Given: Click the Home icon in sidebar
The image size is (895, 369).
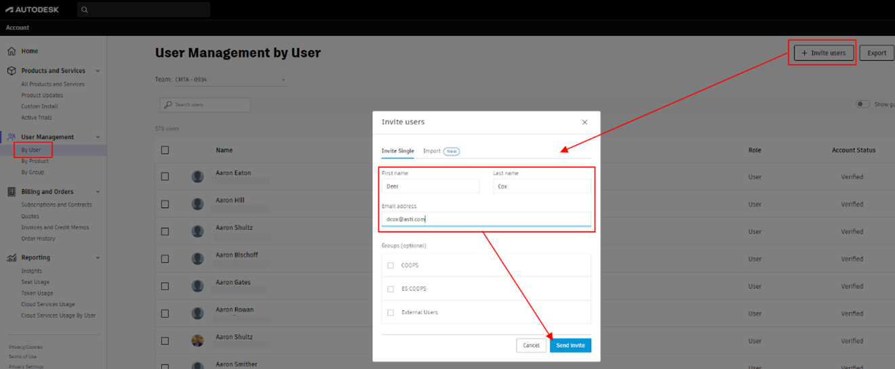Looking at the screenshot, I should 12,51.
